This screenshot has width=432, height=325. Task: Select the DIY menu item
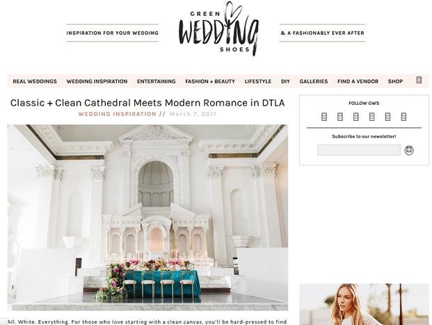(285, 81)
